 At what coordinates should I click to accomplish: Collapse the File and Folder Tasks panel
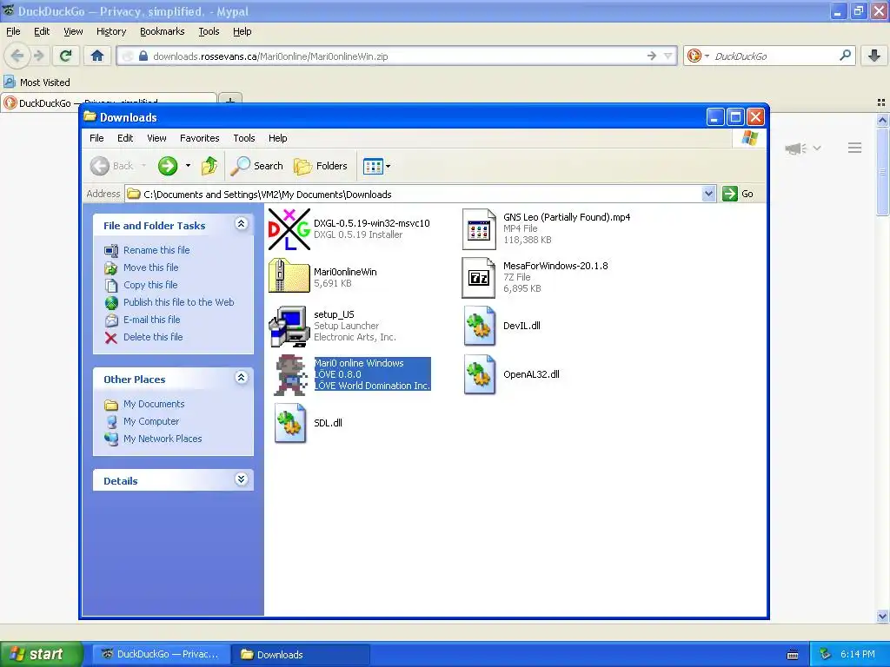(x=242, y=223)
